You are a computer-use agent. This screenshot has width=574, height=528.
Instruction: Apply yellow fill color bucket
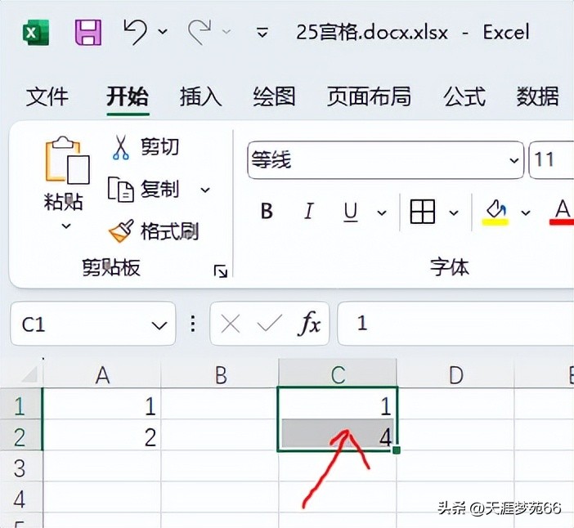coord(495,213)
